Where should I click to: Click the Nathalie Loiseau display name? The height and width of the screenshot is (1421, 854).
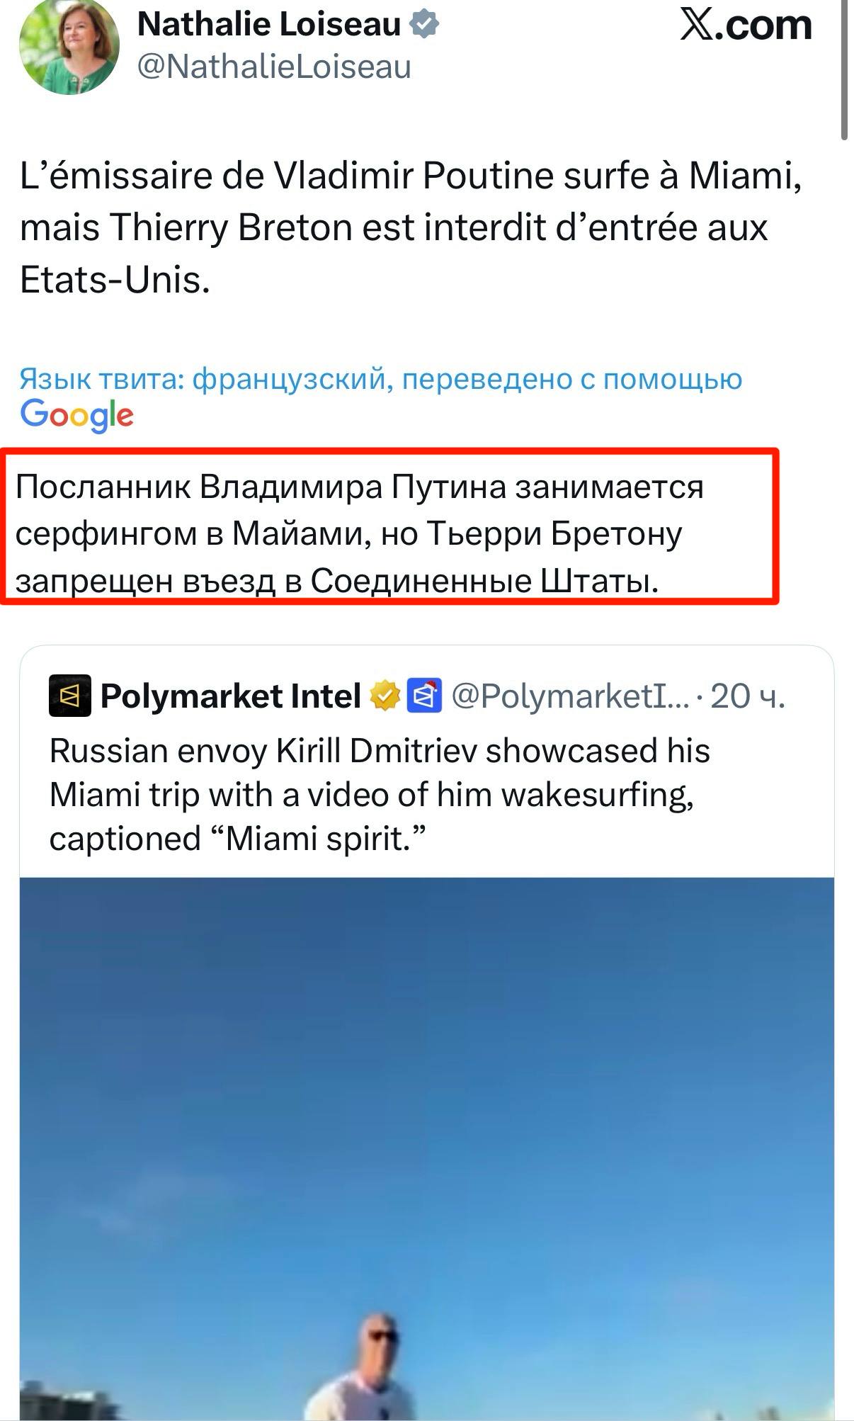(269, 25)
